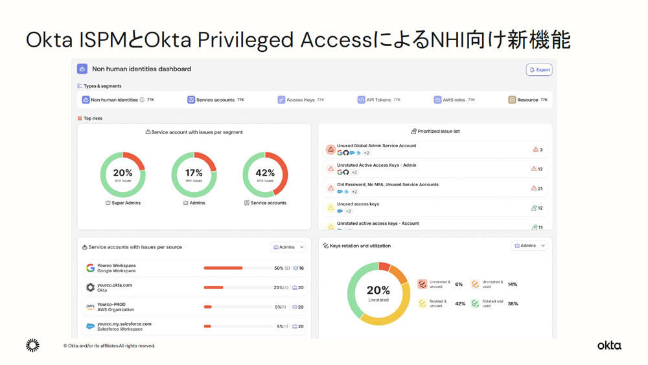The height and width of the screenshot is (365, 648).
Task: Click the Export button
Action: pyautogui.click(x=539, y=70)
